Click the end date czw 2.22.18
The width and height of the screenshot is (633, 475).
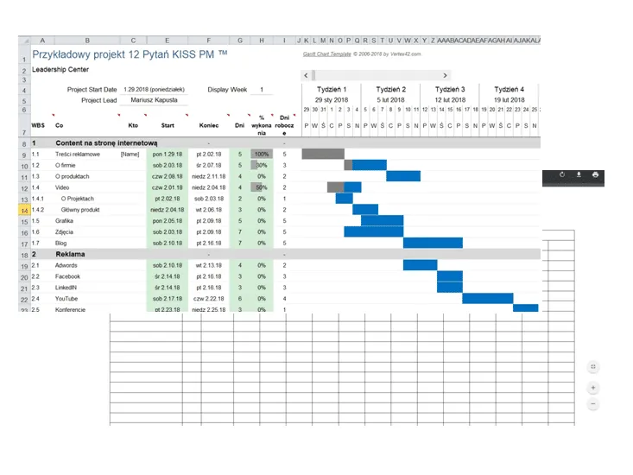(209, 299)
